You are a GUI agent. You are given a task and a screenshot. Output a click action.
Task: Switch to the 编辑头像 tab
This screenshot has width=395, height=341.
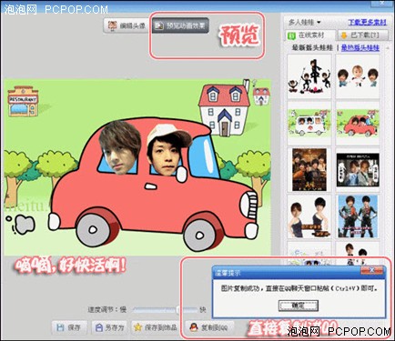127,25
